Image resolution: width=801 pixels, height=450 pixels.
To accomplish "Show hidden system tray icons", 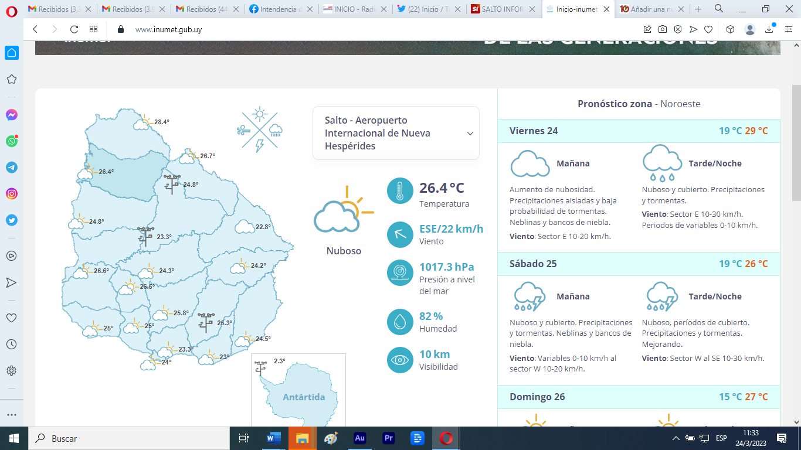I will point(676,438).
